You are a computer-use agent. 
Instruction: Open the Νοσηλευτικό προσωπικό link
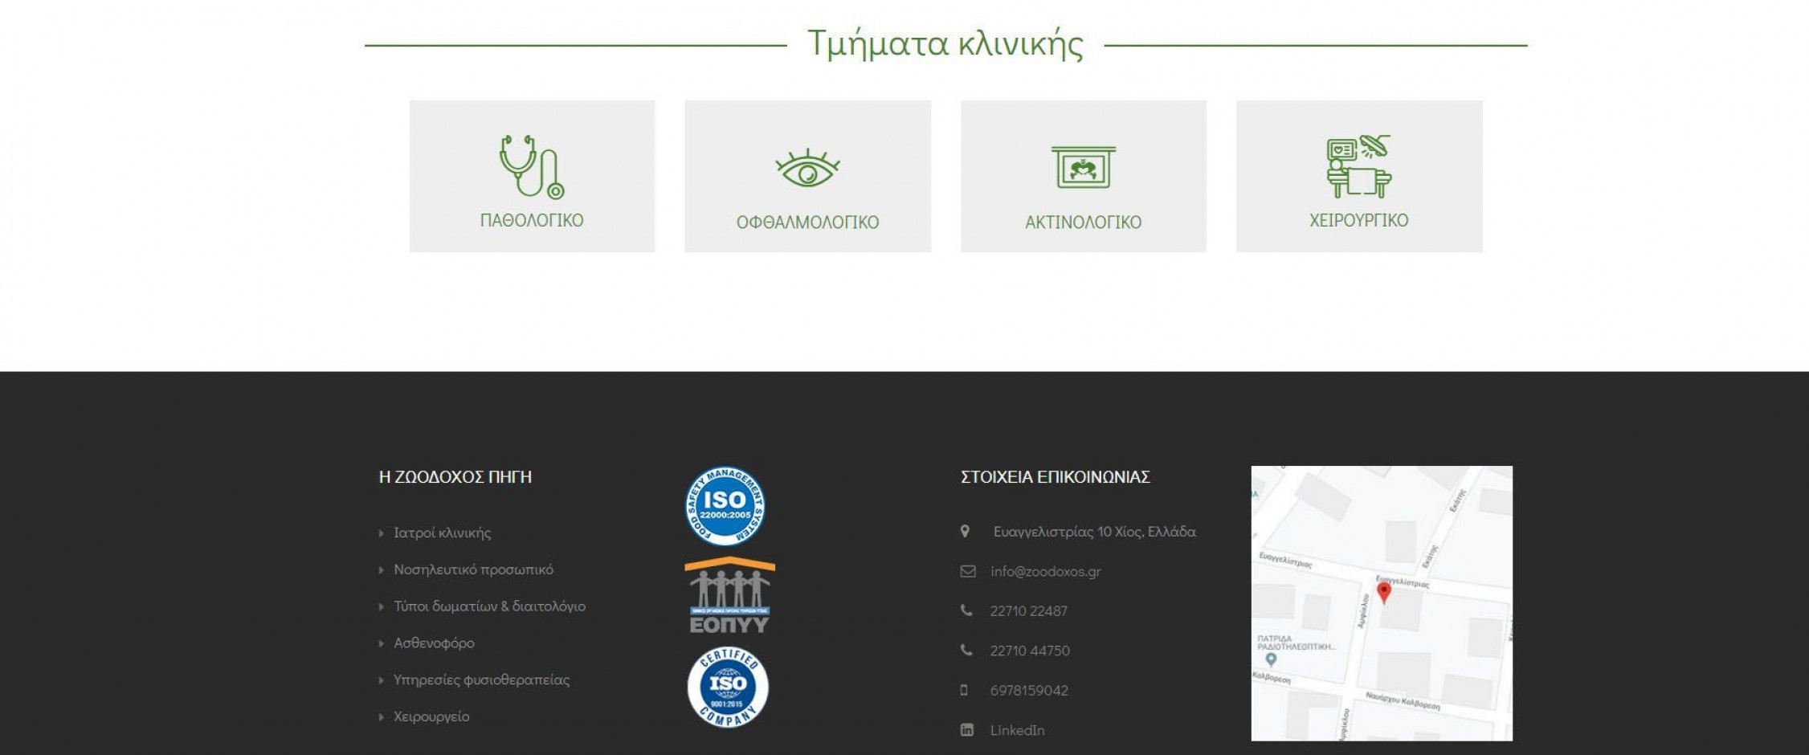point(473,569)
